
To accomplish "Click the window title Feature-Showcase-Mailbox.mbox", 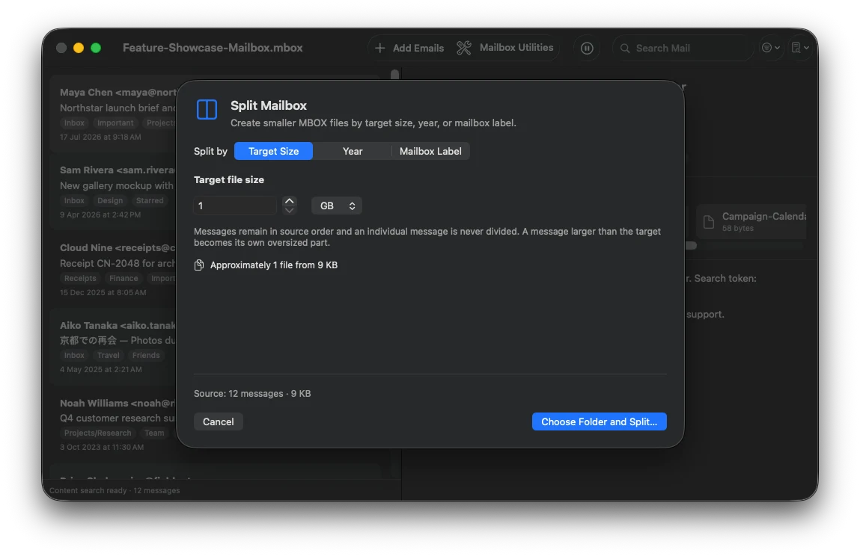I will (213, 48).
